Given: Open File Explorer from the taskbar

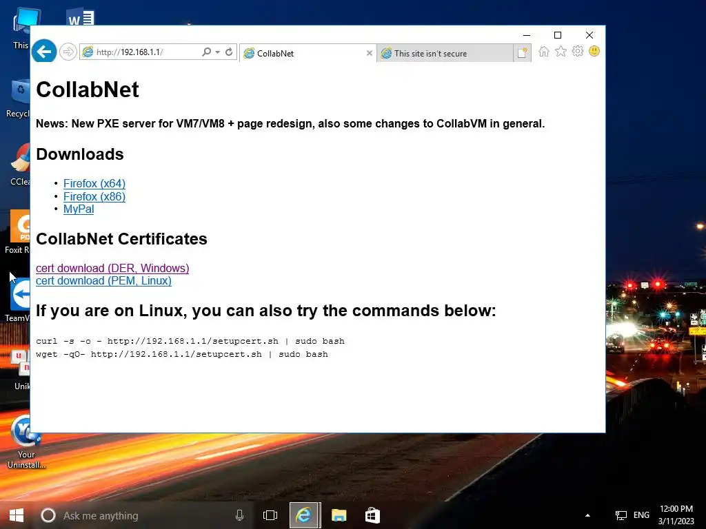Looking at the screenshot, I should pyautogui.click(x=339, y=515).
